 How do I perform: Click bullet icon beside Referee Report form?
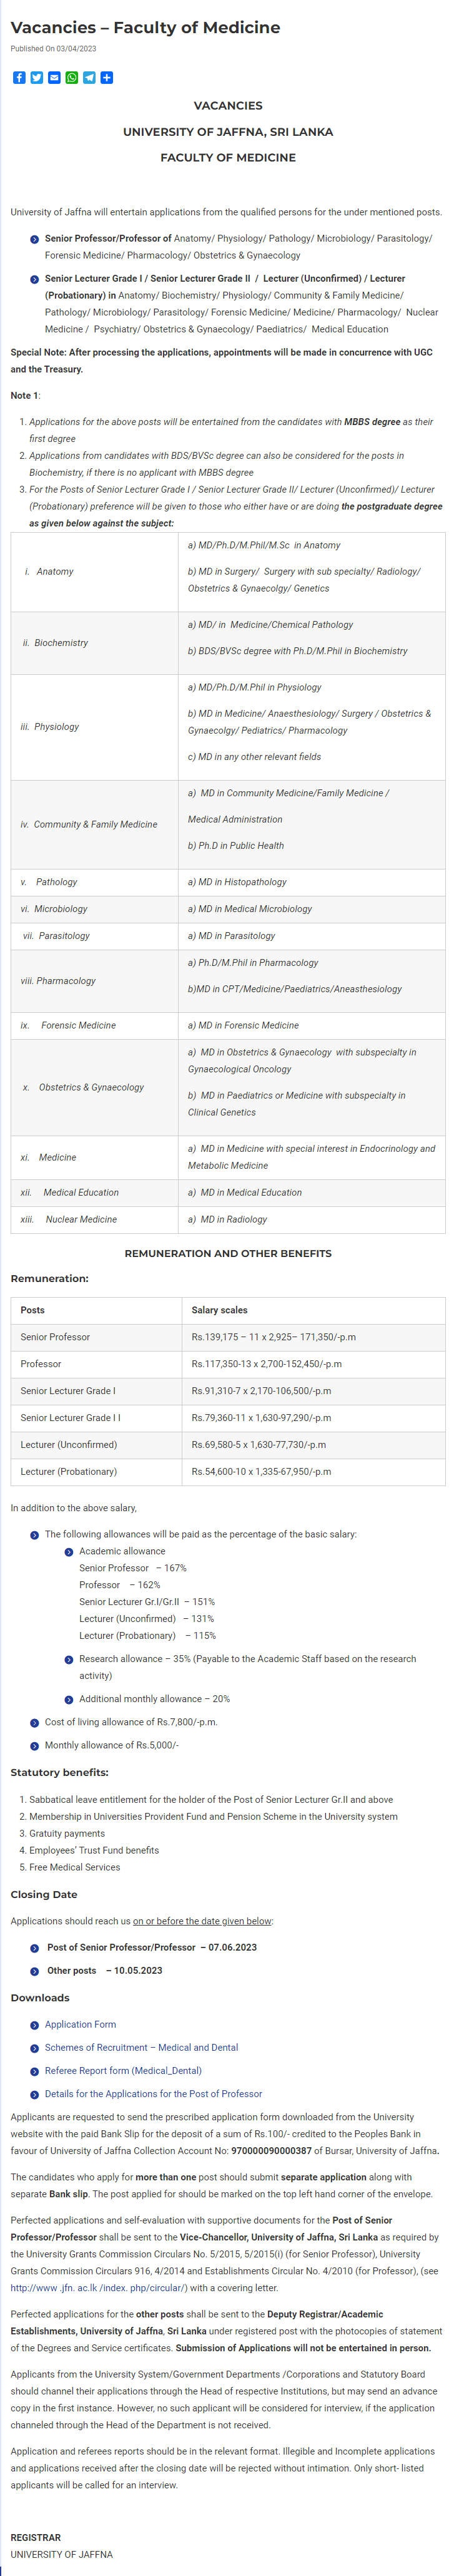click(x=35, y=2071)
